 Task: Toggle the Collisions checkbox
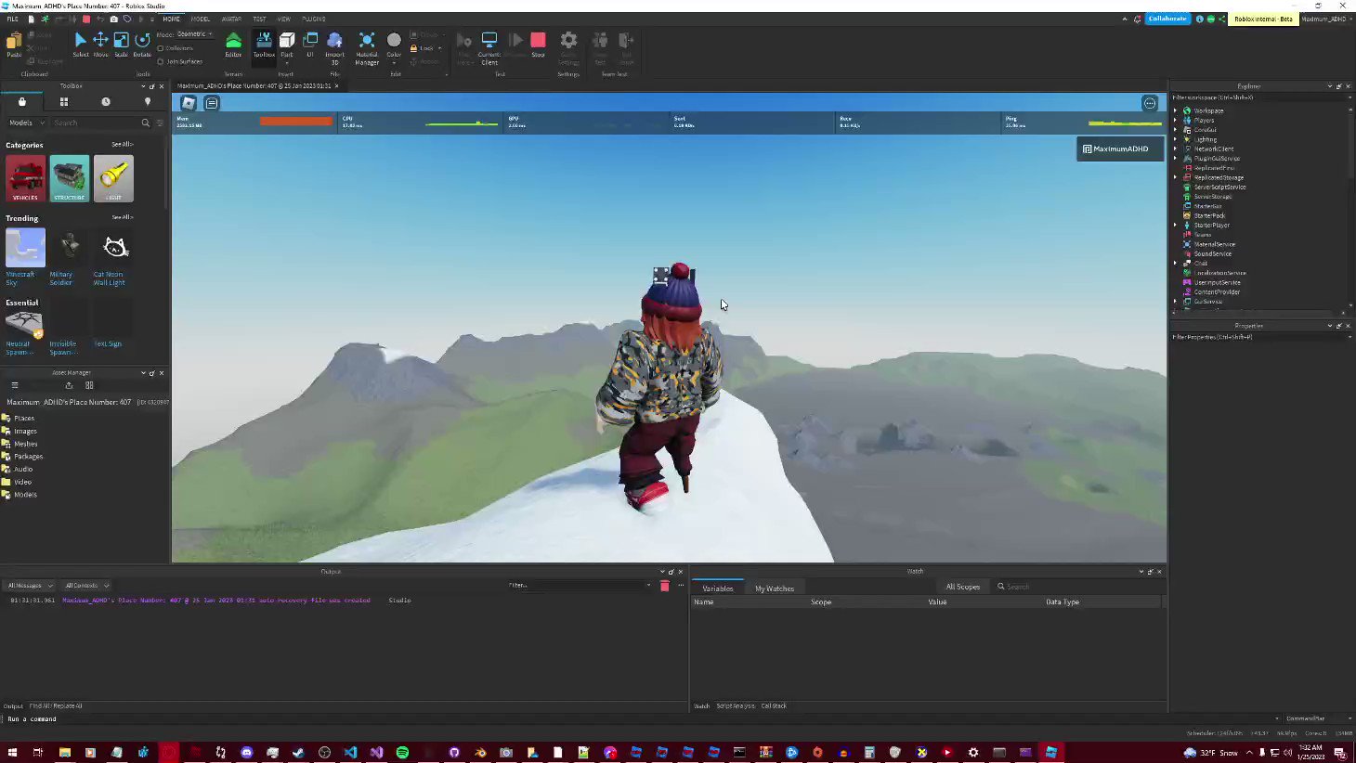[161, 48]
